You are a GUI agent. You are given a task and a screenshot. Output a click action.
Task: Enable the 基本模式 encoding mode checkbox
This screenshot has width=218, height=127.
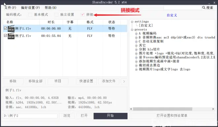(x=30, y=15)
